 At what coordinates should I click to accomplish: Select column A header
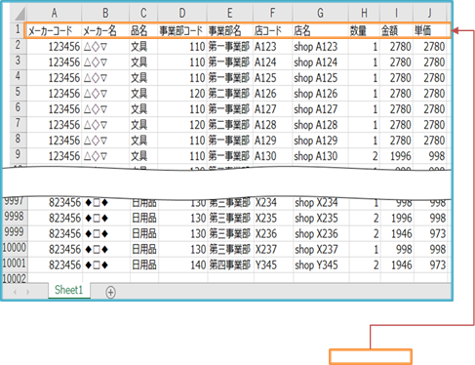(55, 14)
